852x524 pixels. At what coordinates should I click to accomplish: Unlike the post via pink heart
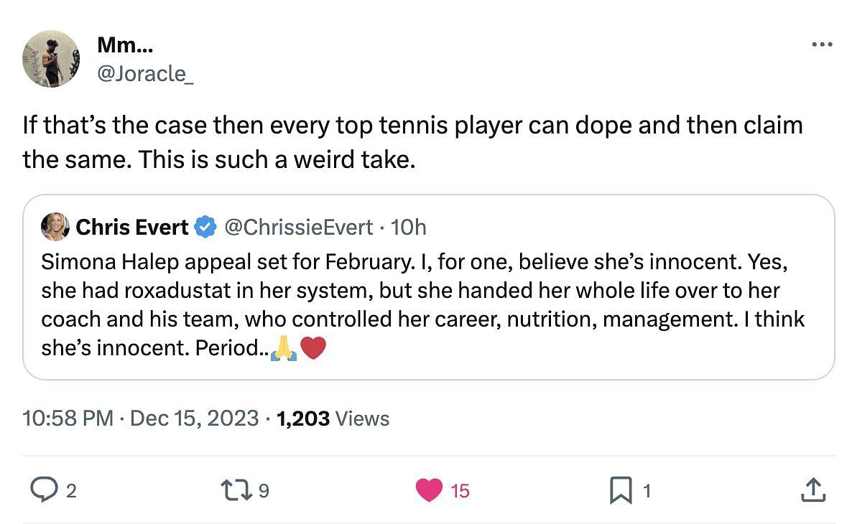(x=430, y=490)
